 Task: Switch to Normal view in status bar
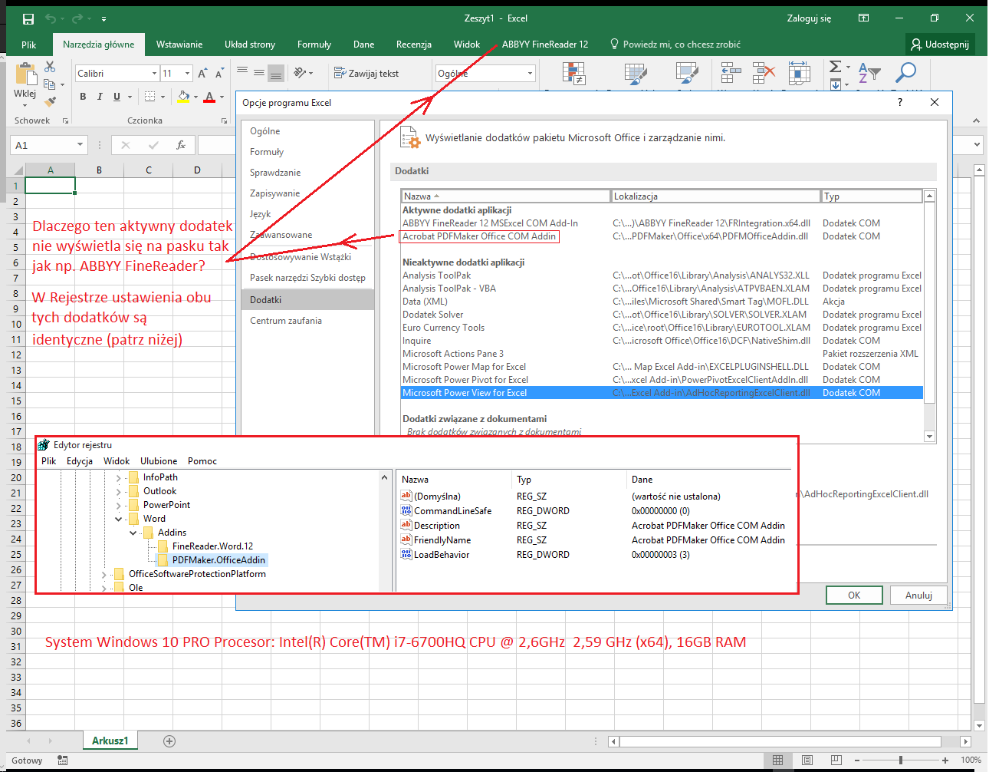[x=777, y=760]
